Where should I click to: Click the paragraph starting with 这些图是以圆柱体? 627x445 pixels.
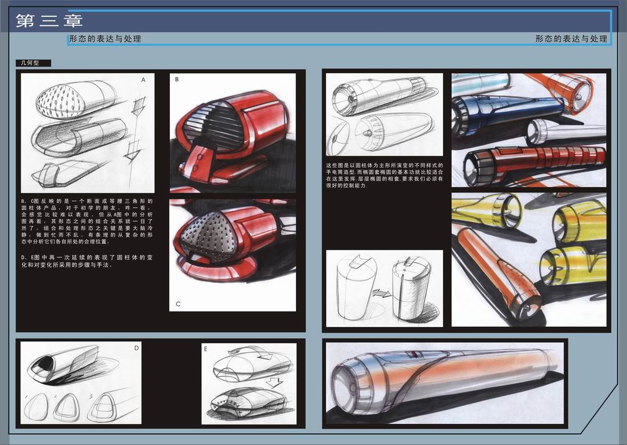[384, 175]
